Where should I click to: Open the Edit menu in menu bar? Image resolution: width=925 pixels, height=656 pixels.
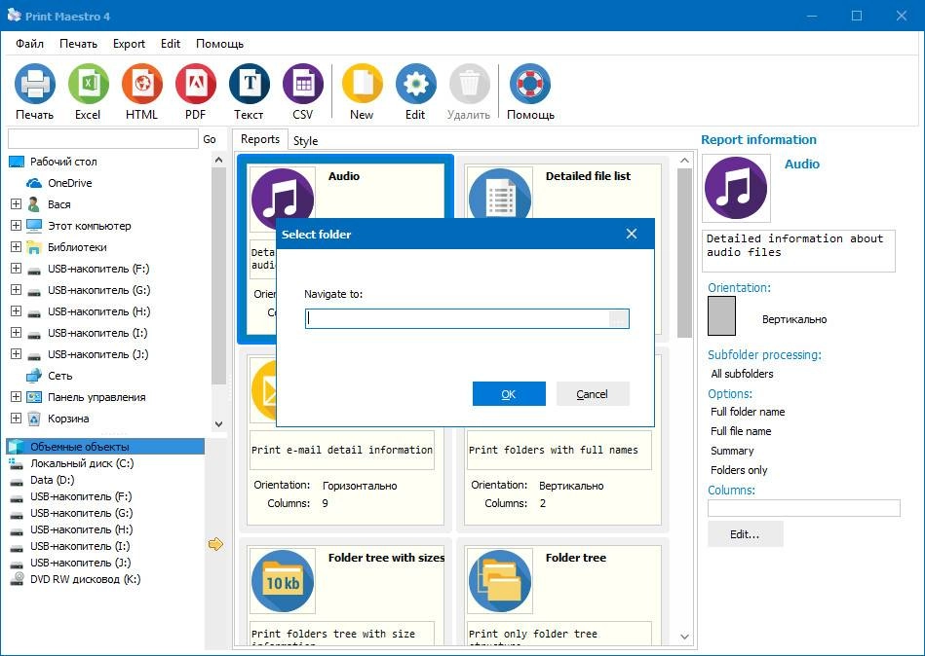(171, 44)
